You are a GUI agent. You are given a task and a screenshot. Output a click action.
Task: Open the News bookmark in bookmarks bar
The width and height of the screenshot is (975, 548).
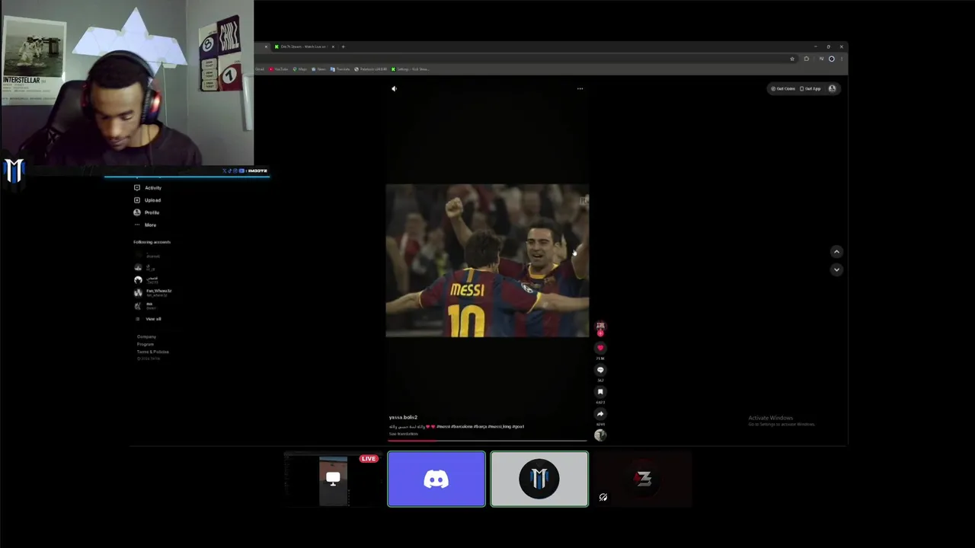(318, 69)
